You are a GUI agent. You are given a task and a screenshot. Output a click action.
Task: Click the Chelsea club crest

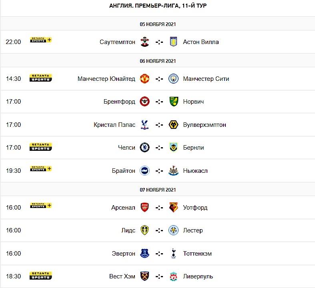coord(144,148)
